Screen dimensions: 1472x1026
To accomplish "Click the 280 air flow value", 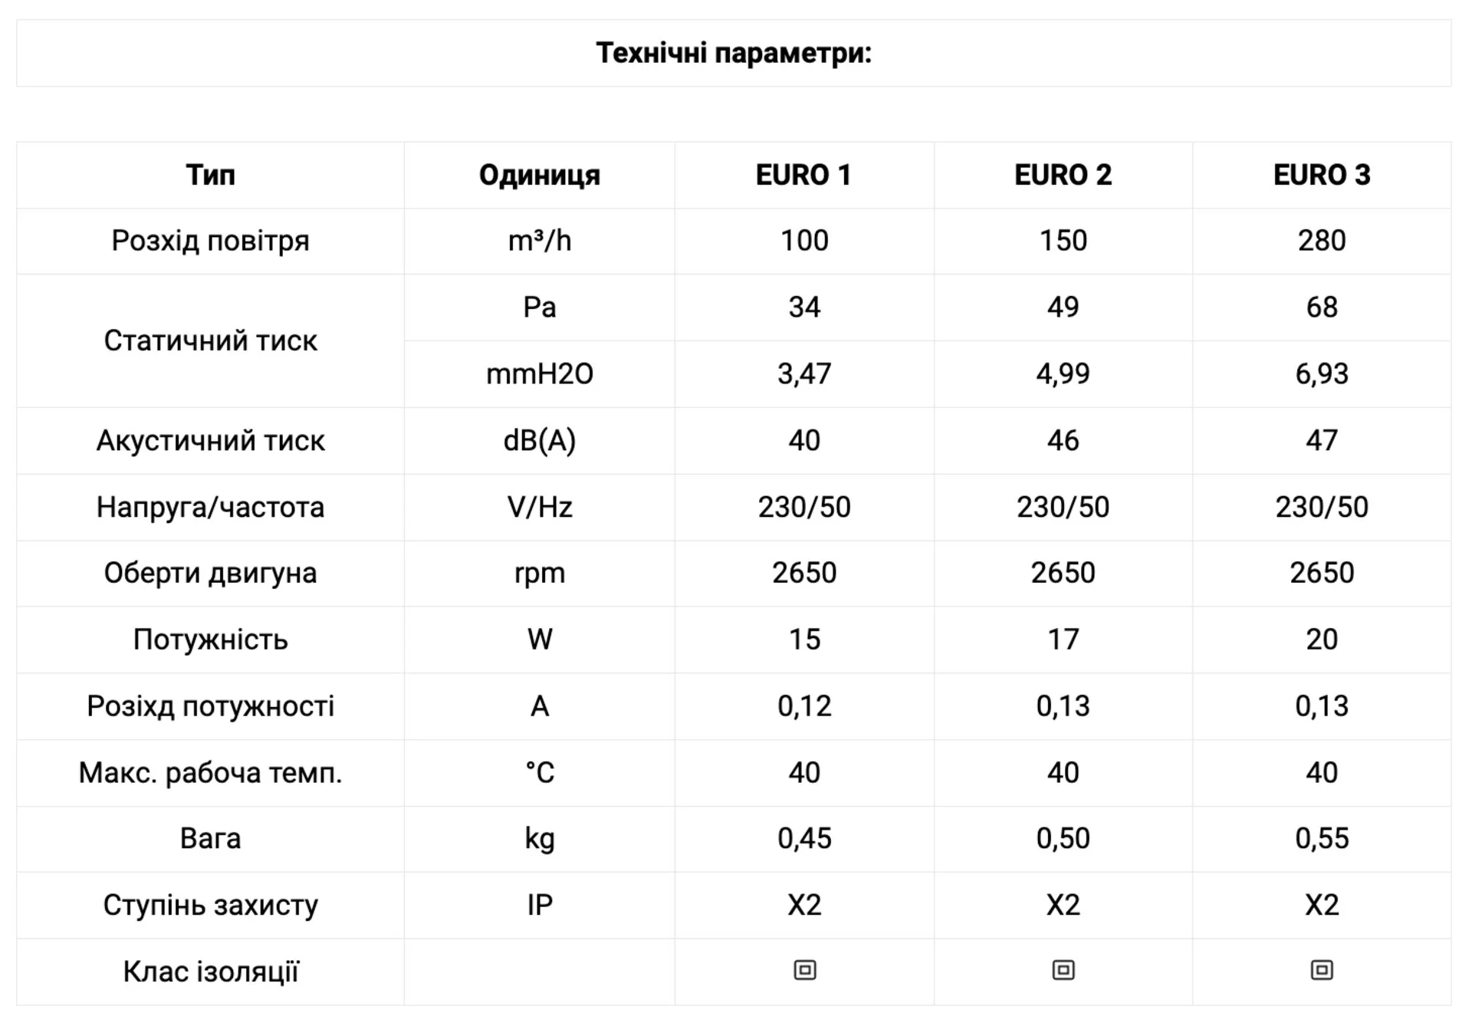I will pyautogui.click(x=1322, y=241).
